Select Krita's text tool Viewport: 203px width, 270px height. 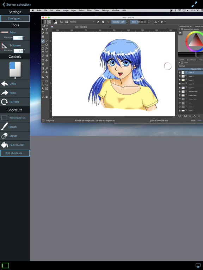coord(47,29)
